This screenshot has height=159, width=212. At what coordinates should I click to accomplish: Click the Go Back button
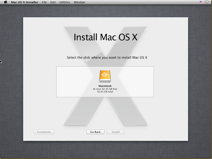coord(95,132)
